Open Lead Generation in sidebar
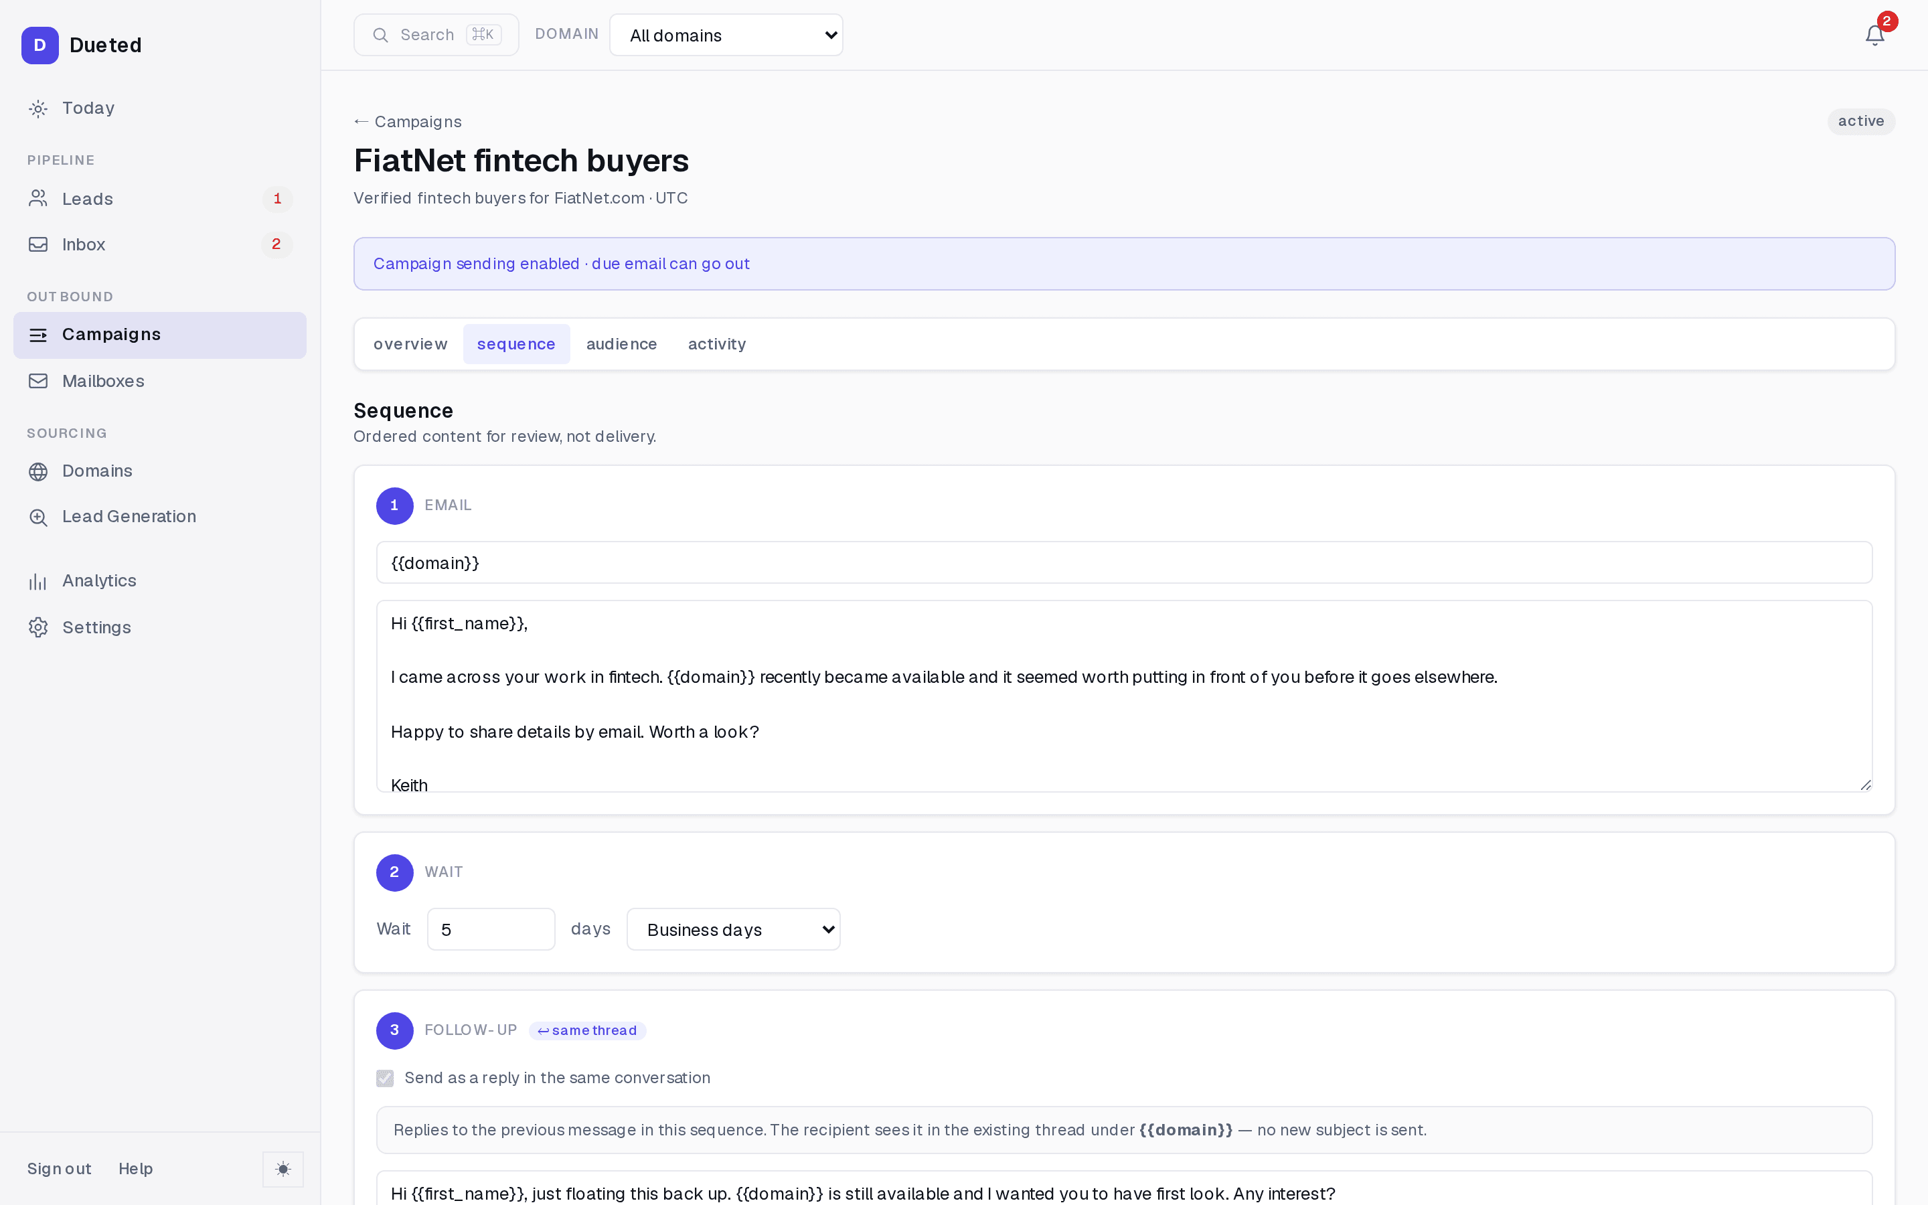 point(159,517)
